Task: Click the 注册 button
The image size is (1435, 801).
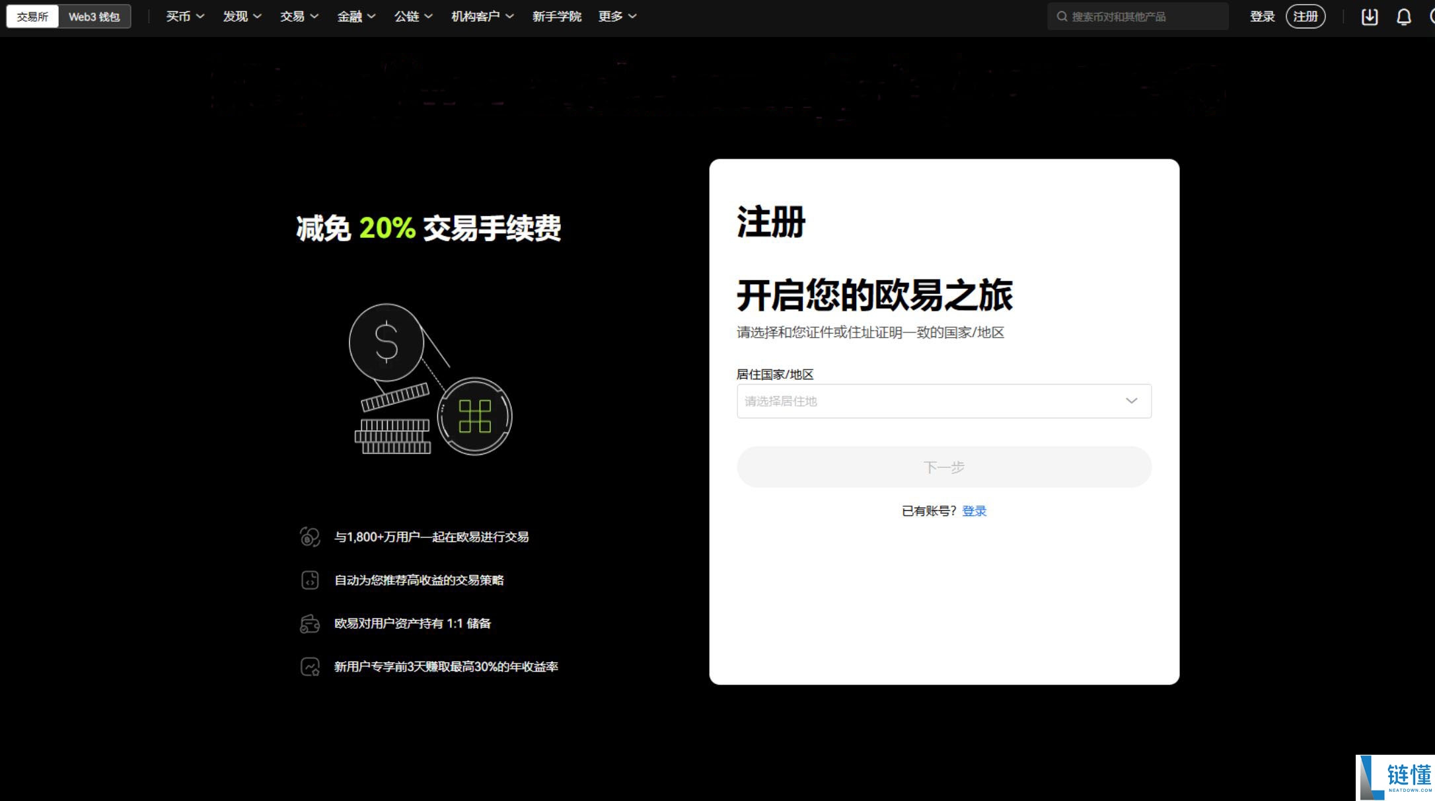Action: pos(1305,16)
